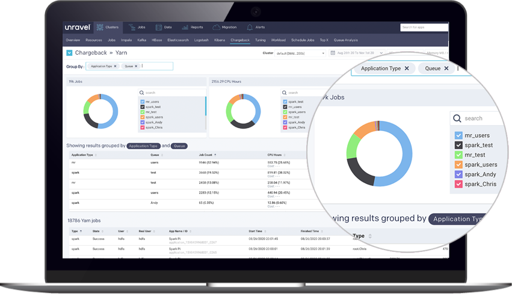This screenshot has height=294, width=512.
Task: Sort Yarn jobs by Start Time icon
Action: point(265,231)
